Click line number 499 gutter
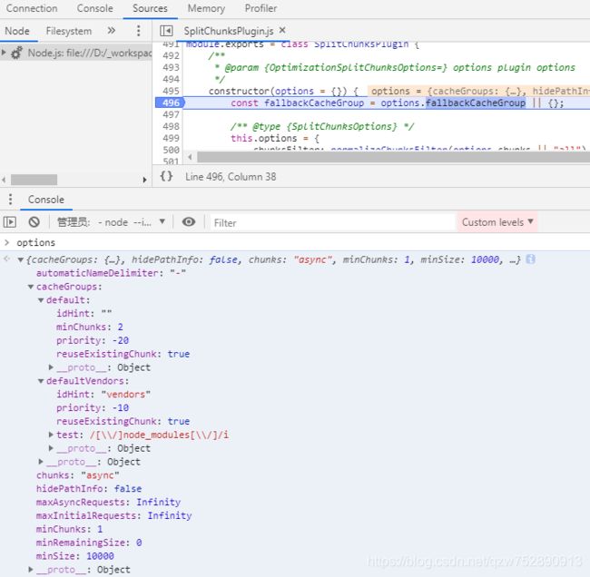The image size is (590, 577). point(171,138)
